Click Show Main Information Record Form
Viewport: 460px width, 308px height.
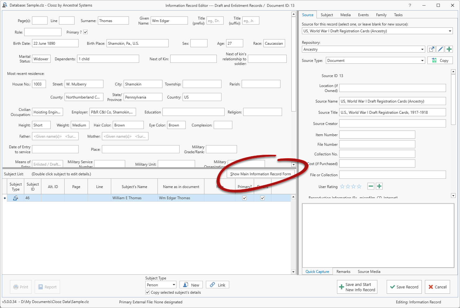(x=260, y=174)
